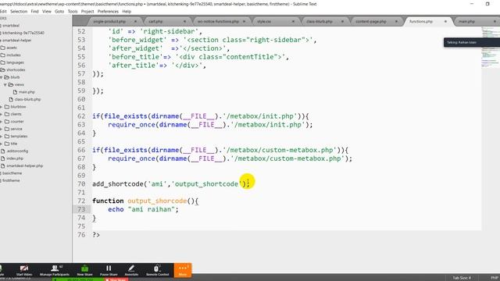Switch to the style.css tab
This screenshot has height=281, width=500.
click(x=264, y=21)
